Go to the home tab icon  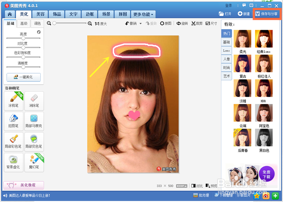pyautogui.click(x=10, y=14)
